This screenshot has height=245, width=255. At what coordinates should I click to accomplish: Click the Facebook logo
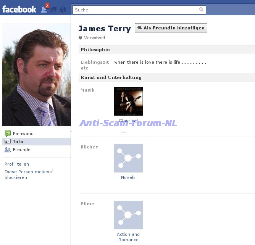click(19, 9)
